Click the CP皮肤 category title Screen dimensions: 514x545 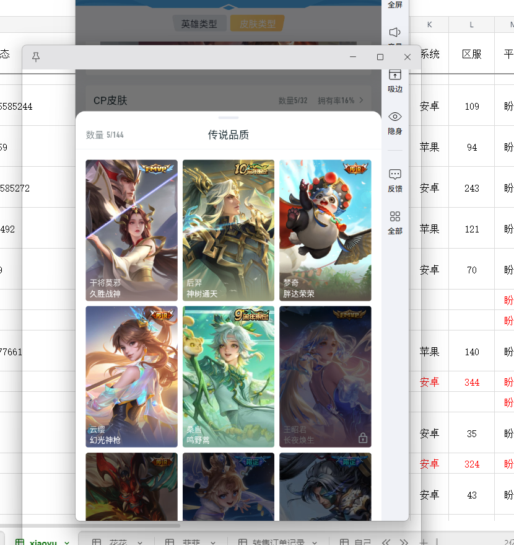(x=110, y=100)
